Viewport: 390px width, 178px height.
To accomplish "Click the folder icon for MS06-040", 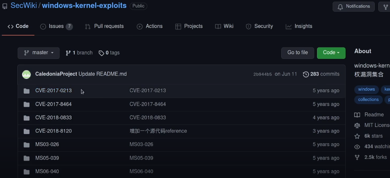I will pyautogui.click(x=26, y=172).
